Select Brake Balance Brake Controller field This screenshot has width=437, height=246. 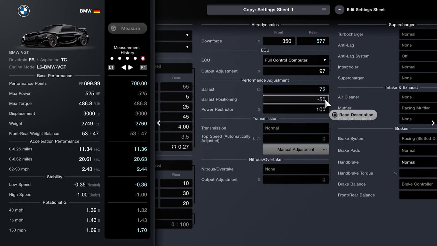click(x=418, y=184)
